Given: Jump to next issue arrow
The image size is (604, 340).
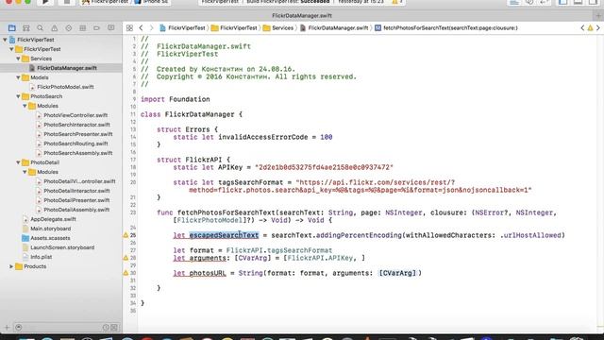Looking at the screenshot, I should point(598,27).
